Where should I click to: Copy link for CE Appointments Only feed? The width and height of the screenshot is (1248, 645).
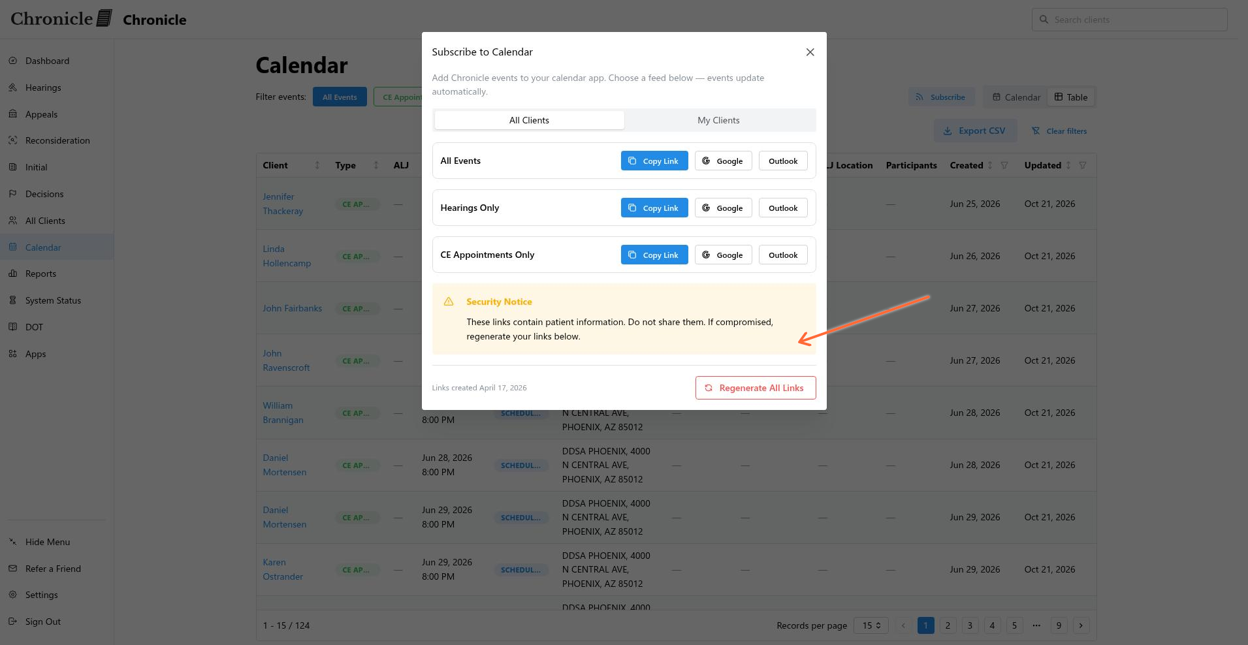[x=654, y=255]
